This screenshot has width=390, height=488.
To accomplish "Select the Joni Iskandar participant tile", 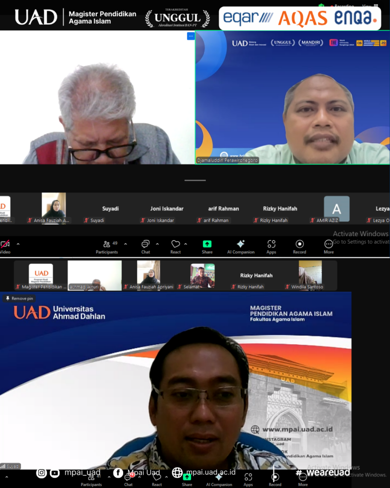I will [x=167, y=208].
